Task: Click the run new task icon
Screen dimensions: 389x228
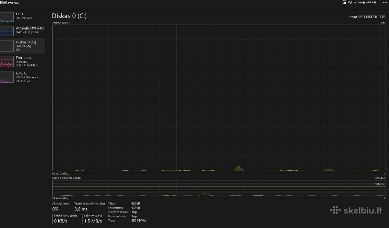Action: 344,2
